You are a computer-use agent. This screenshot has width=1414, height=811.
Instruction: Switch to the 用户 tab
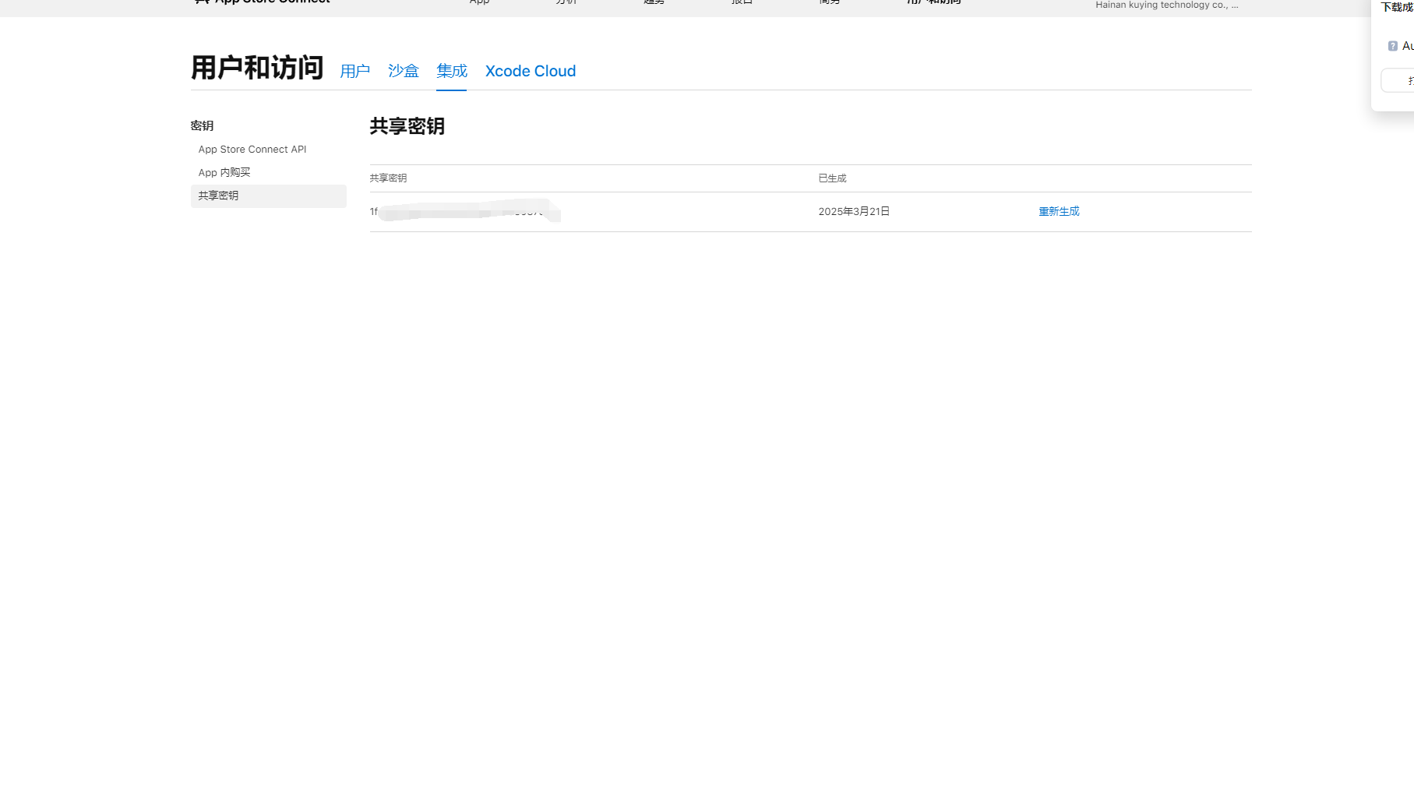[x=354, y=71]
